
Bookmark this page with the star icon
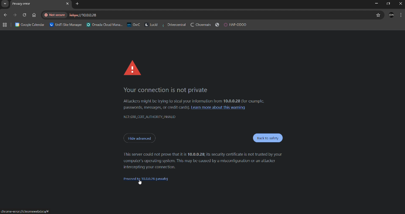coord(378,15)
